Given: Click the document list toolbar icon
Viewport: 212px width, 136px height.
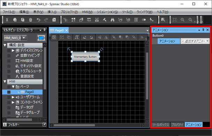Looking at the screenshot, I should coord(136,20).
